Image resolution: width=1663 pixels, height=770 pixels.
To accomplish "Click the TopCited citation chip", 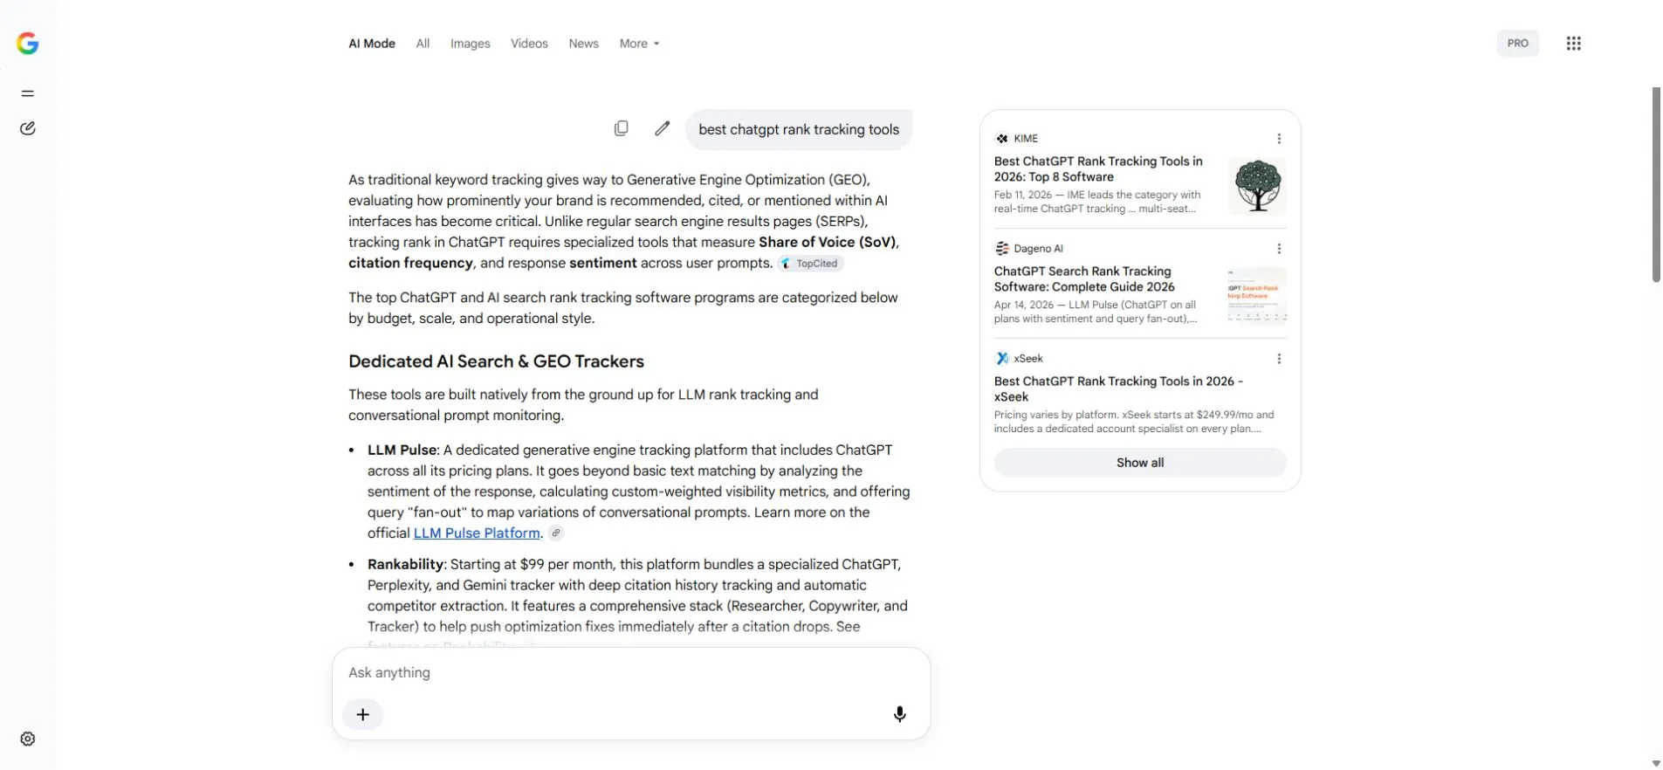I will pyautogui.click(x=810, y=264).
